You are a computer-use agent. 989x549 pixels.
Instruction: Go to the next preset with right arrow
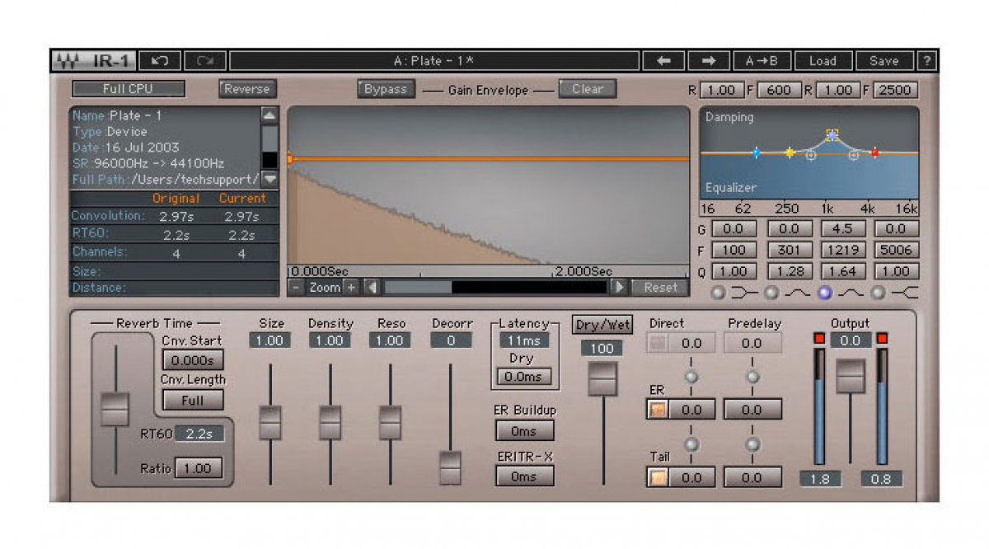tap(708, 61)
